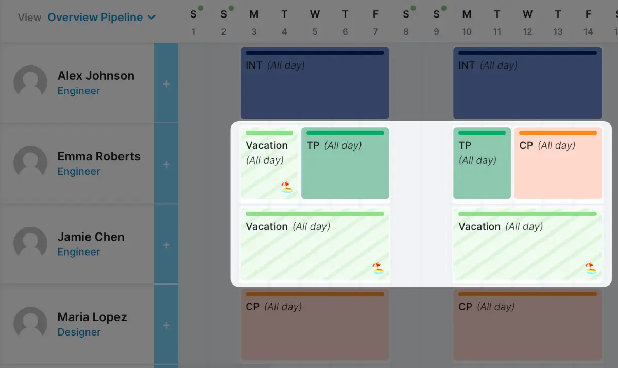Image resolution: width=618 pixels, height=368 pixels.
Task: Open Alex Johnson's first INT booking block
Action: (315, 83)
